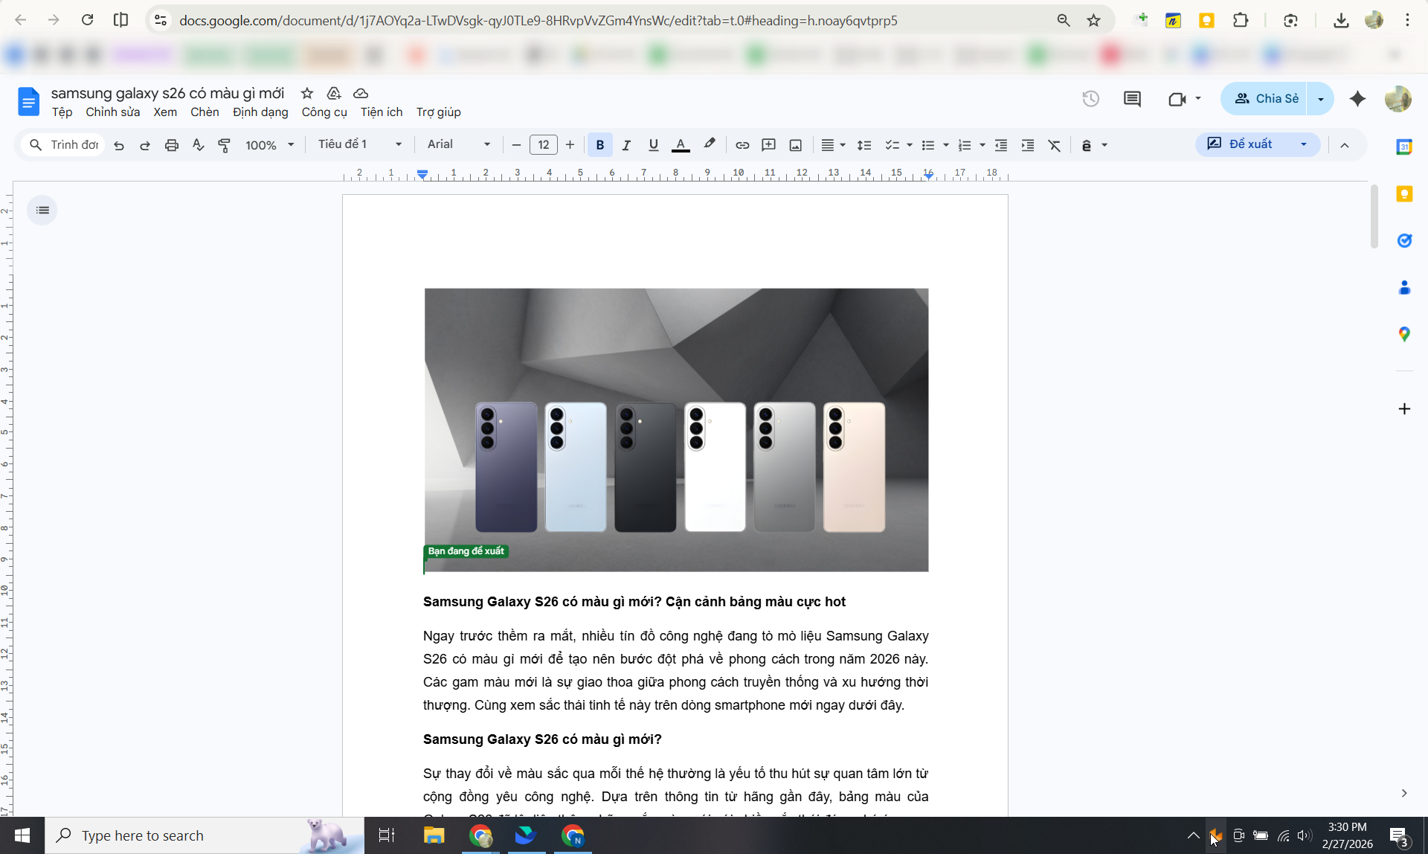Open the Định dạng menu
The height and width of the screenshot is (854, 1428).
pyautogui.click(x=260, y=112)
